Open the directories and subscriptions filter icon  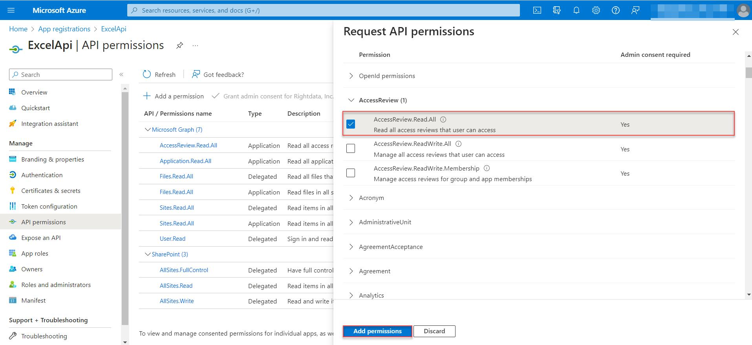556,11
